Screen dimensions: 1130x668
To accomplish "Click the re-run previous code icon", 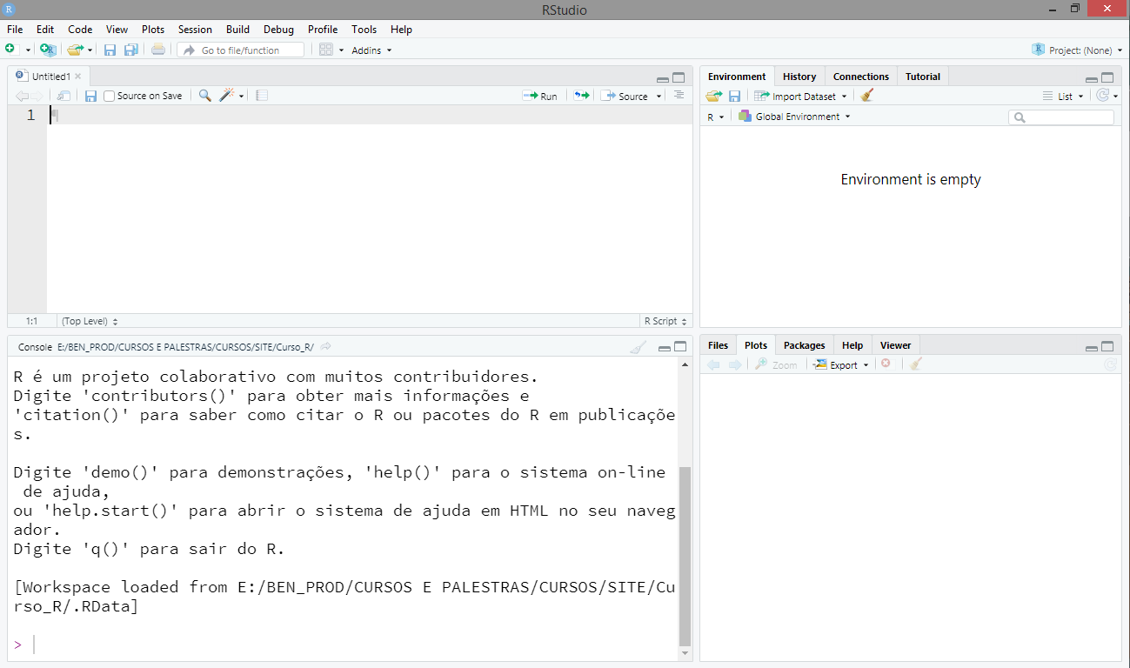I will pos(581,96).
